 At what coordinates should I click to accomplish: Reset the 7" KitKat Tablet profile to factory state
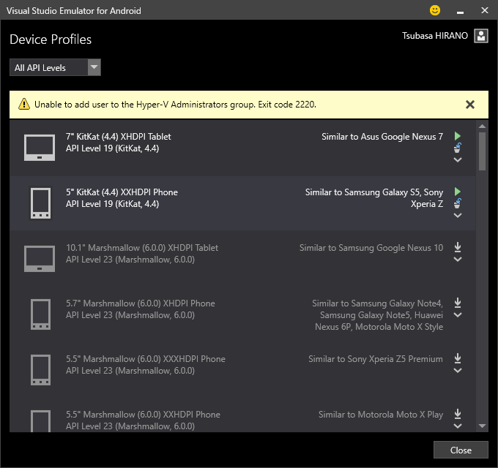pos(458,148)
